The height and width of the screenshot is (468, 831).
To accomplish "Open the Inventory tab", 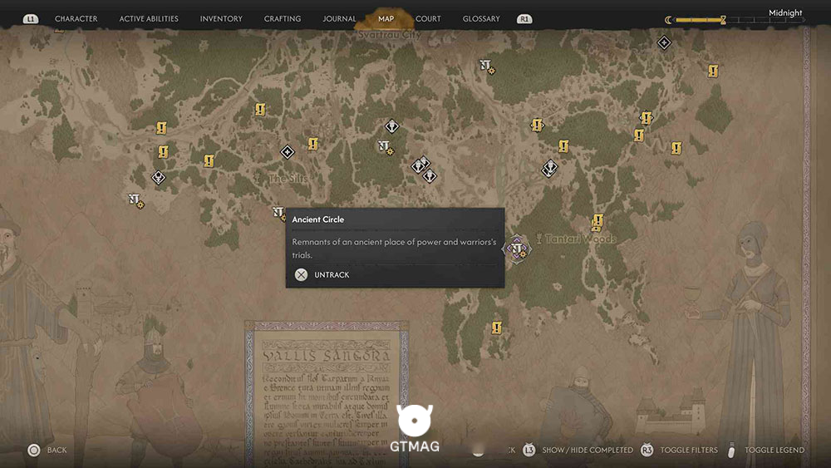I will coord(221,18).
